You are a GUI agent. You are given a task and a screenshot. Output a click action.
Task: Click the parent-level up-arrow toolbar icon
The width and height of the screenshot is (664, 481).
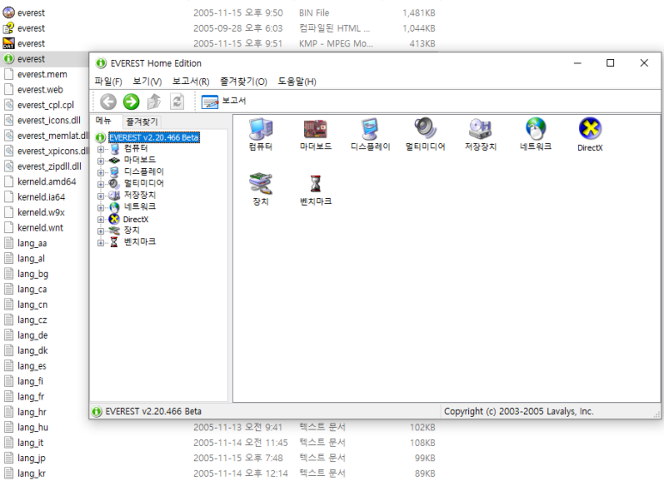[154, 102]
